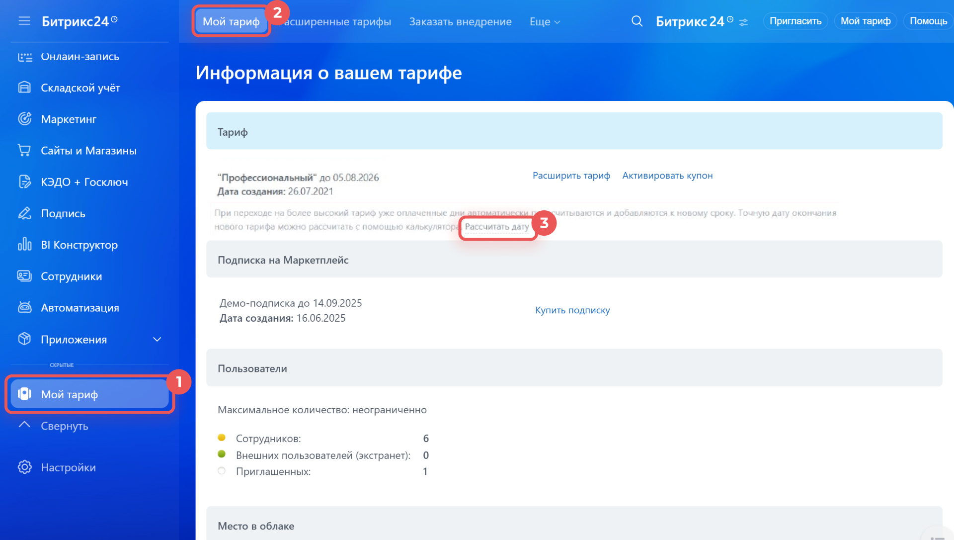Click Максимальное количество: неограниченно text

(322, 410)
